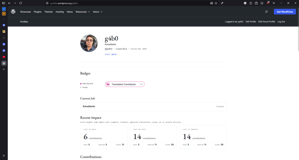299x160 pixels.
Task: Click the Last 12 Months contributions card
Action: (203, 137)
